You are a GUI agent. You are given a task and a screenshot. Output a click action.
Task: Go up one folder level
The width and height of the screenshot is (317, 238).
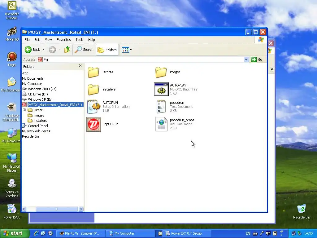(67, 50)
